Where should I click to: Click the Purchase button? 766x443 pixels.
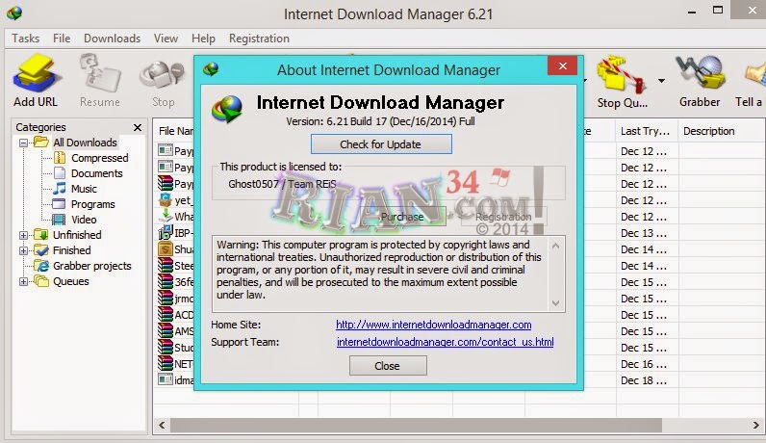click(x=402, y=217)
